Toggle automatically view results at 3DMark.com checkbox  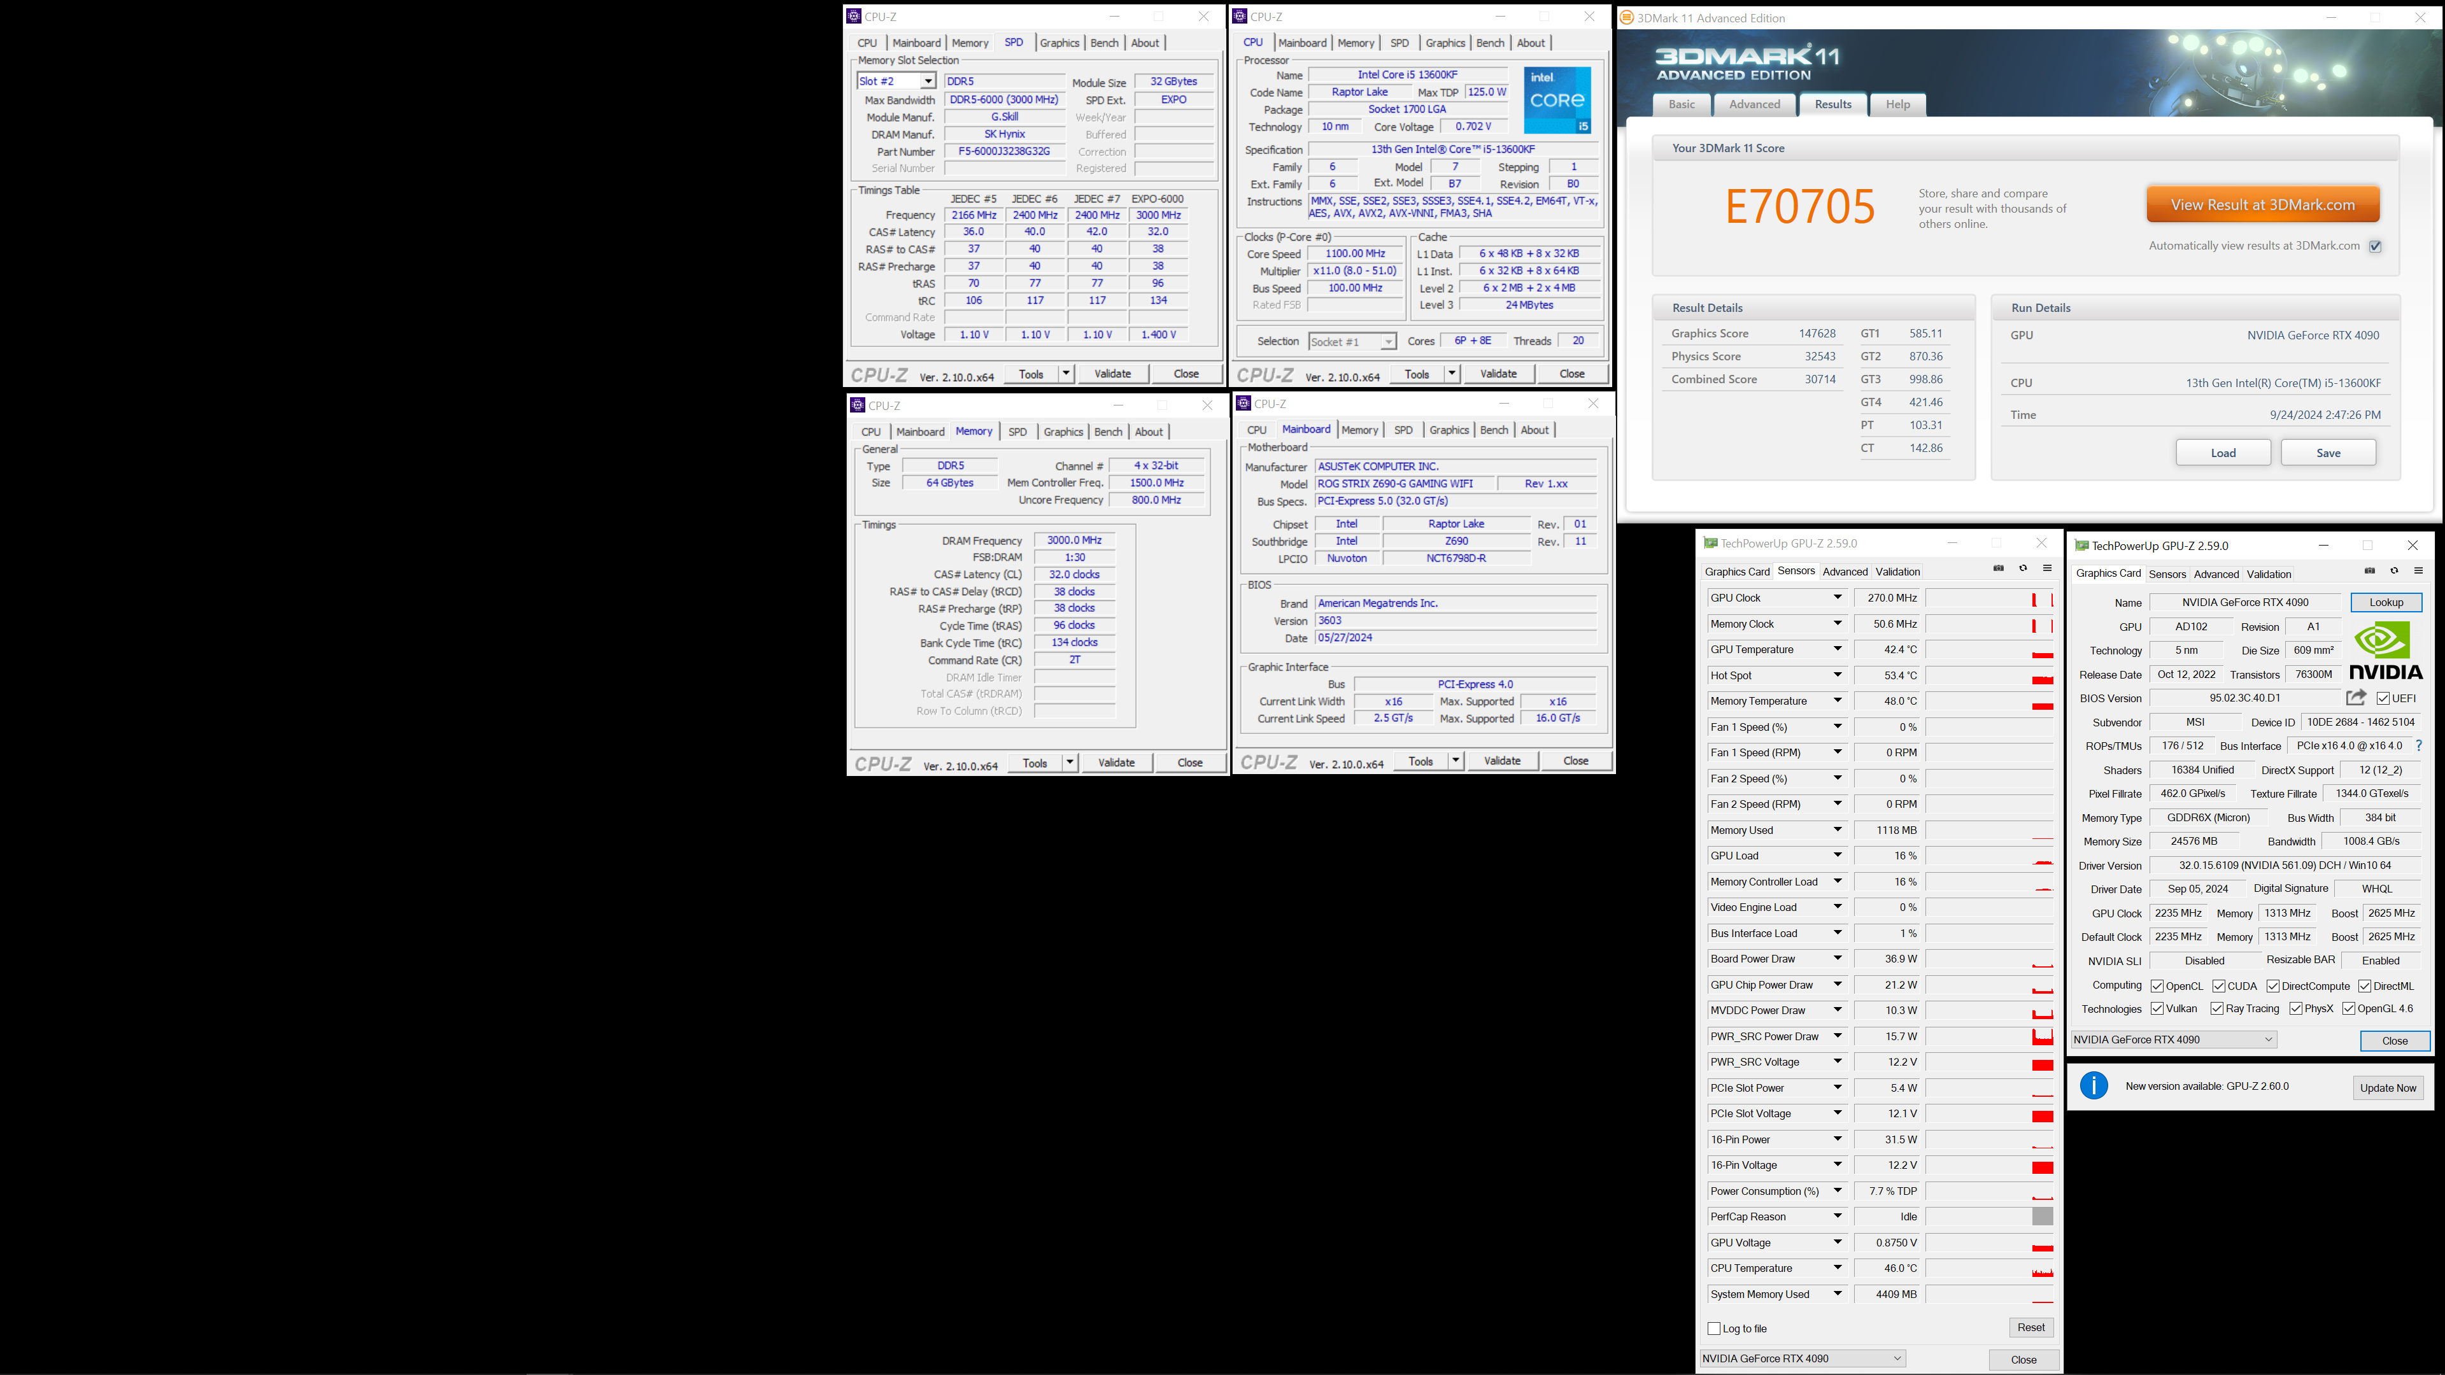point(2376,246)
